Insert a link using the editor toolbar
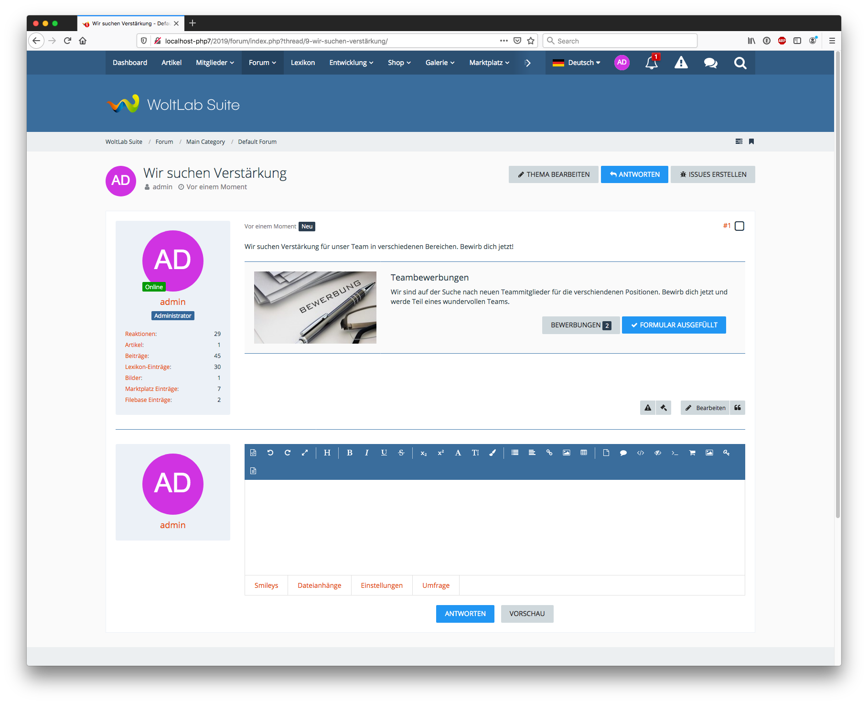The height and width of the screenshot is (704, 868). click(x=549, y=453)
